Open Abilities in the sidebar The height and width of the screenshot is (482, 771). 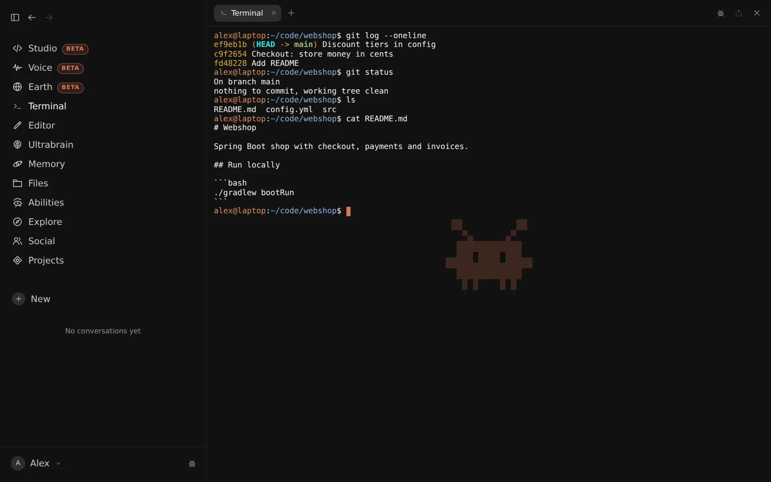(x=38, y=203)
